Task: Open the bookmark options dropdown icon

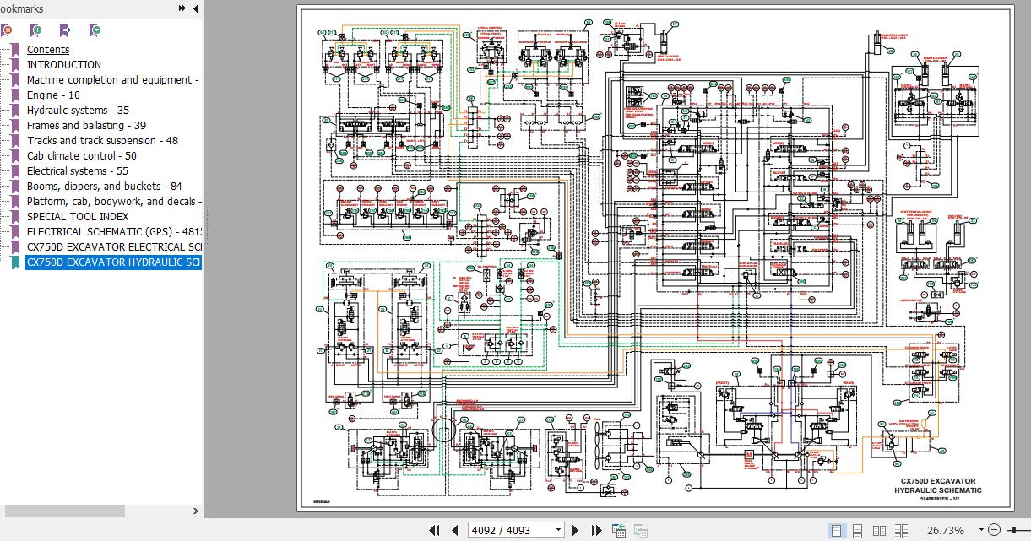Action: click(x=95, y=30)
